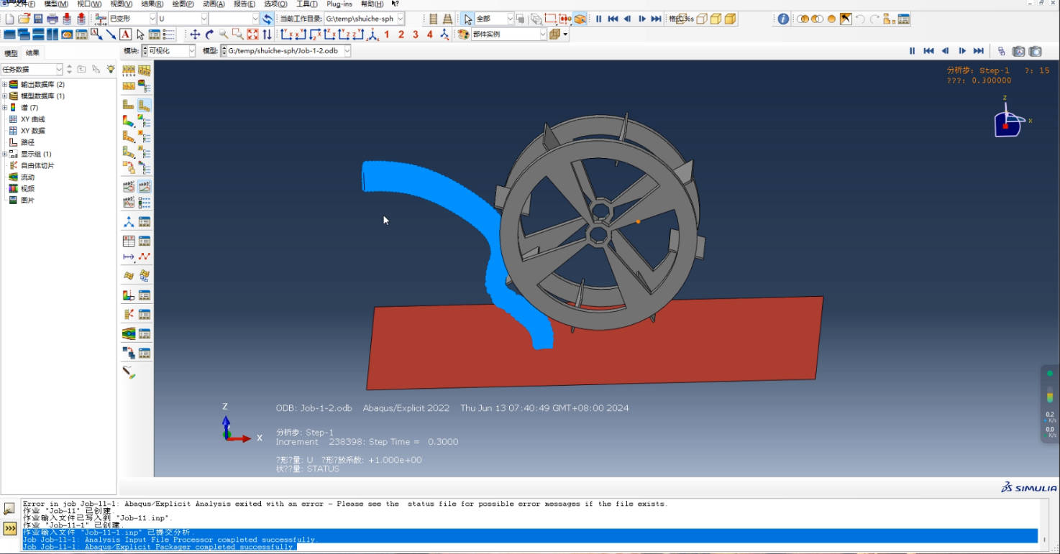
Task: Jump to last frame in viewport toolbar
Action: pyautogui.click(x=978, y=51)
